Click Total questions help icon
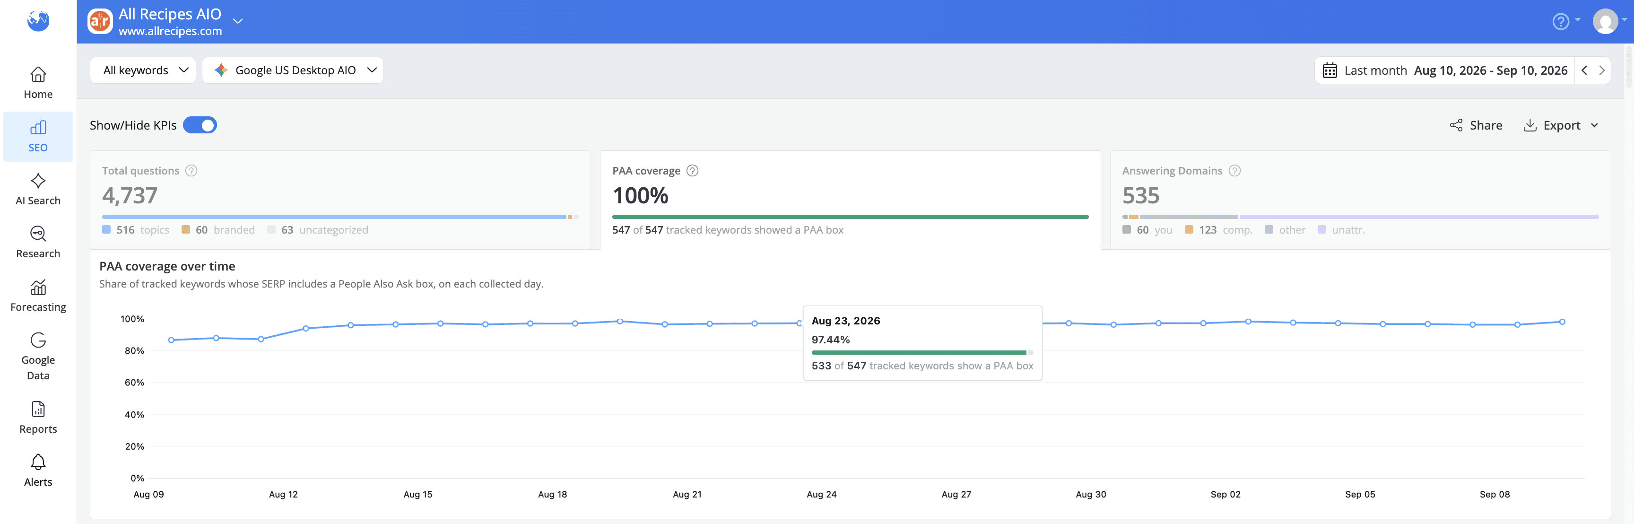The width and height of the screenshot is (1634, 524). [191, 171]
